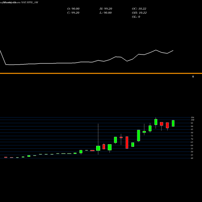Viewport: 202px width, 202px height.
Task: Click the tall red candle from 73 to 55
Action: point(127,143)
